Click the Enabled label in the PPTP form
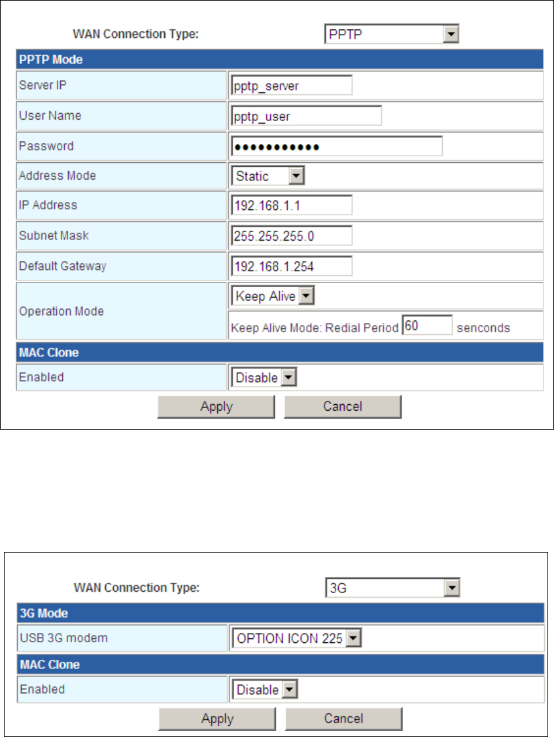Viewport: 554px width, 737px height. coord(41,377)
